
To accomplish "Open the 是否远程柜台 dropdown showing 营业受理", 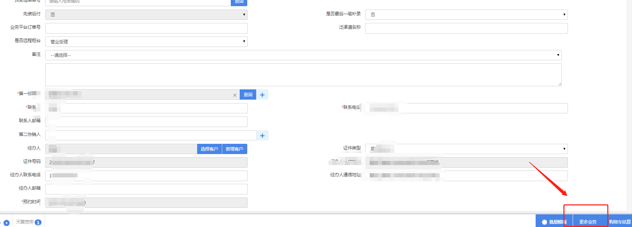I will pyautogui.click(x=146, y=41).
